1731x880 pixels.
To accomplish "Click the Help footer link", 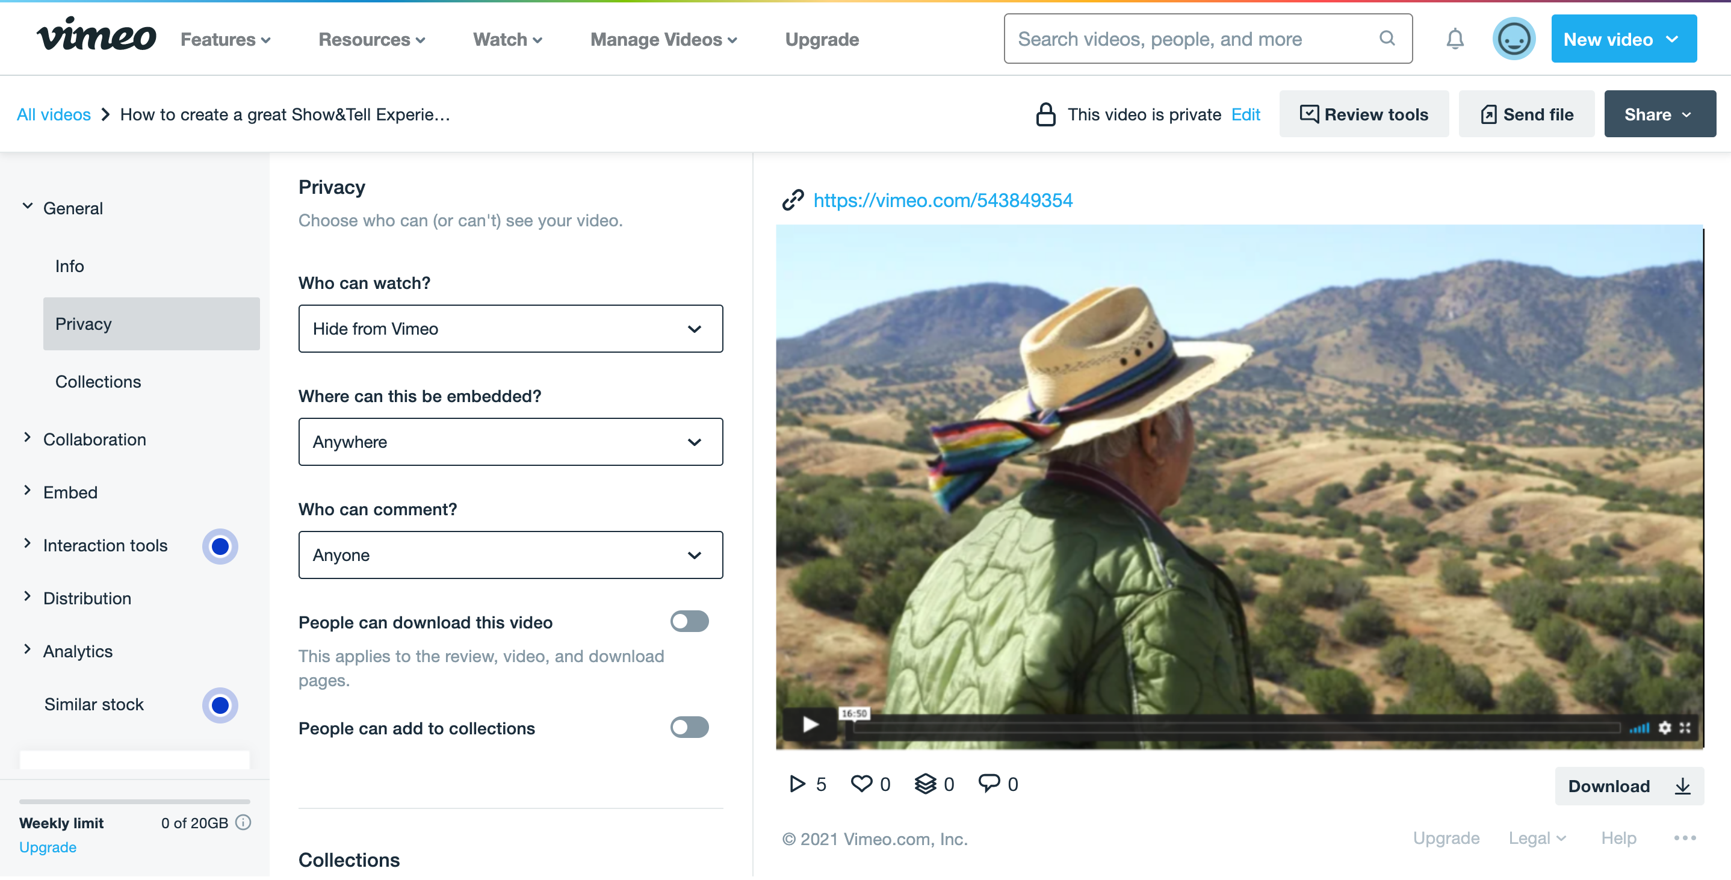I will (x=1618, y=840).
